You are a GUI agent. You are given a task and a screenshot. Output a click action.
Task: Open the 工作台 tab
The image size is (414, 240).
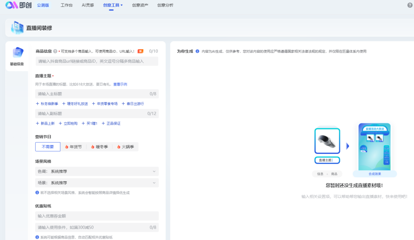67,5
